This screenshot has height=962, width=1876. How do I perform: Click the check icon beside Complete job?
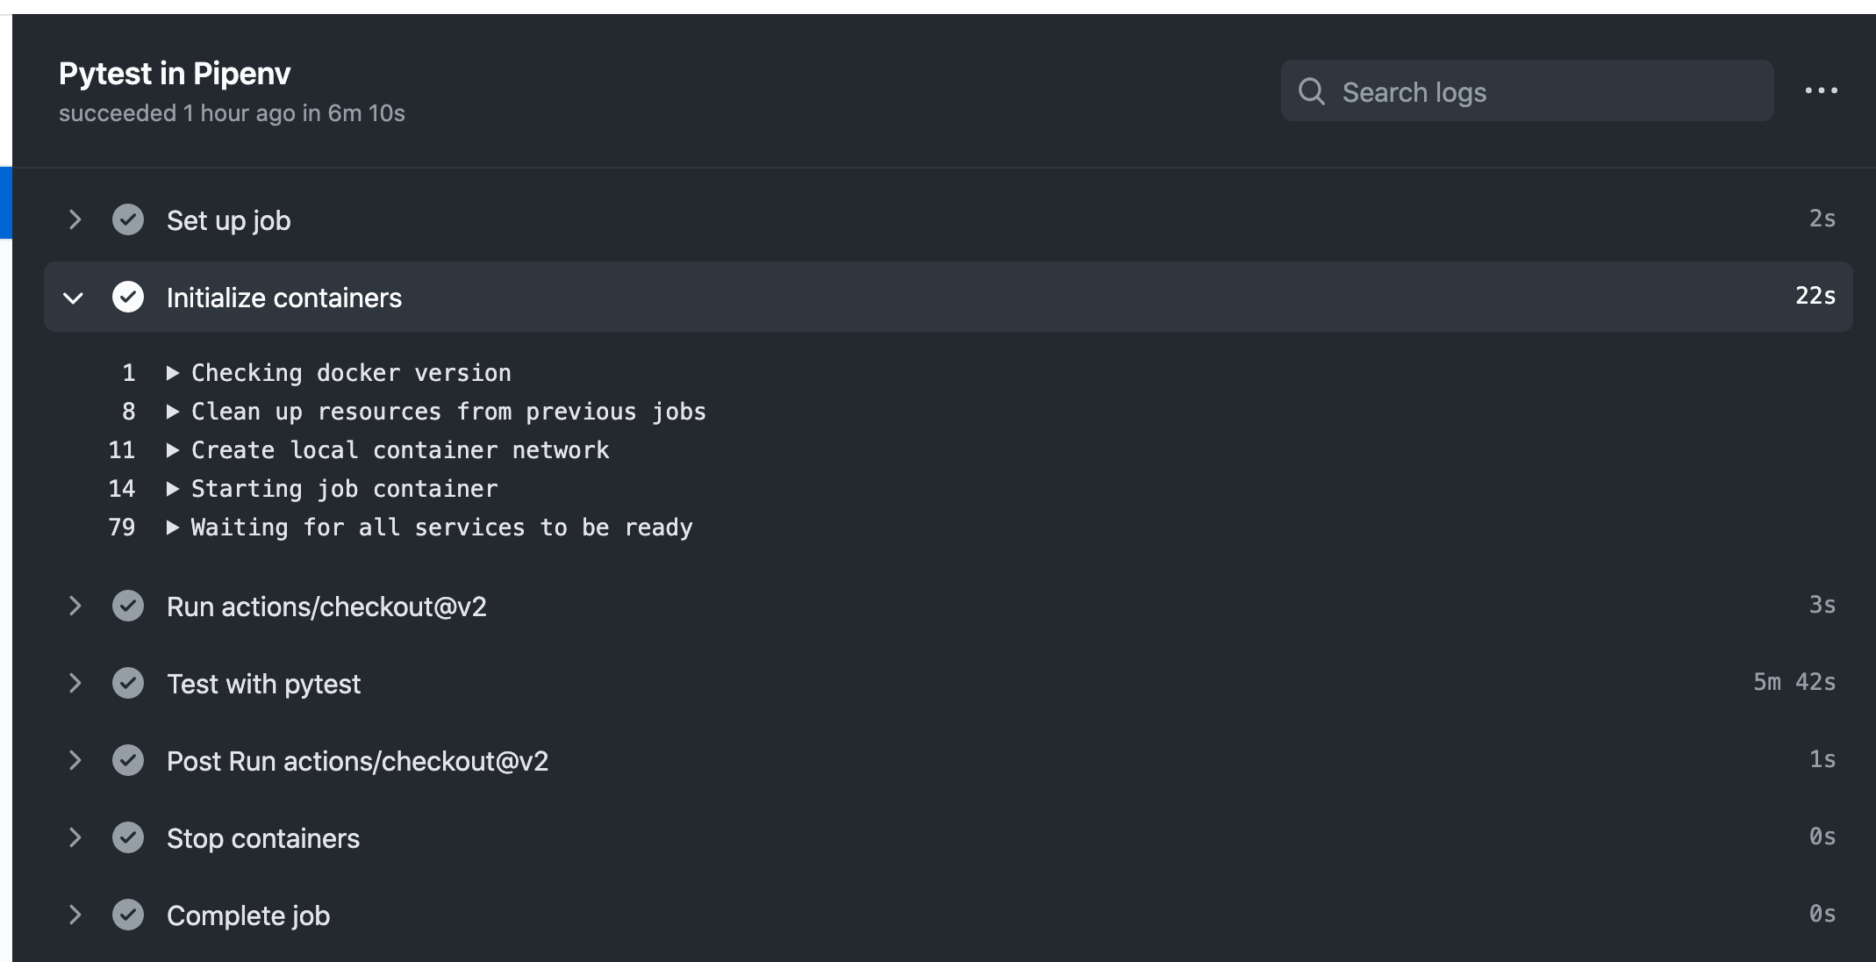point(128,915)
